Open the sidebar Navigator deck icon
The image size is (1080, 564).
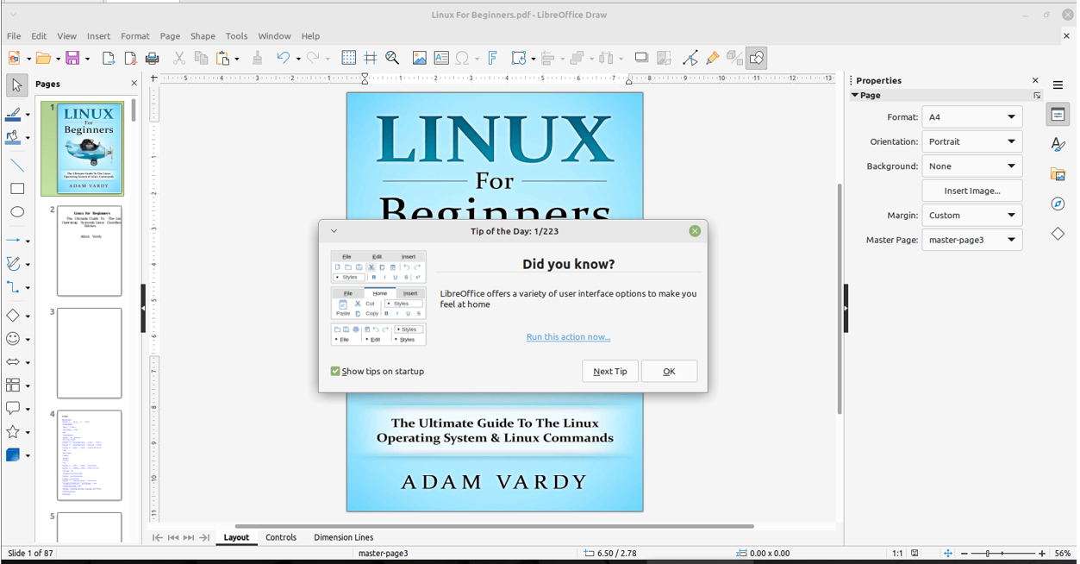(x=1058, y=204)
